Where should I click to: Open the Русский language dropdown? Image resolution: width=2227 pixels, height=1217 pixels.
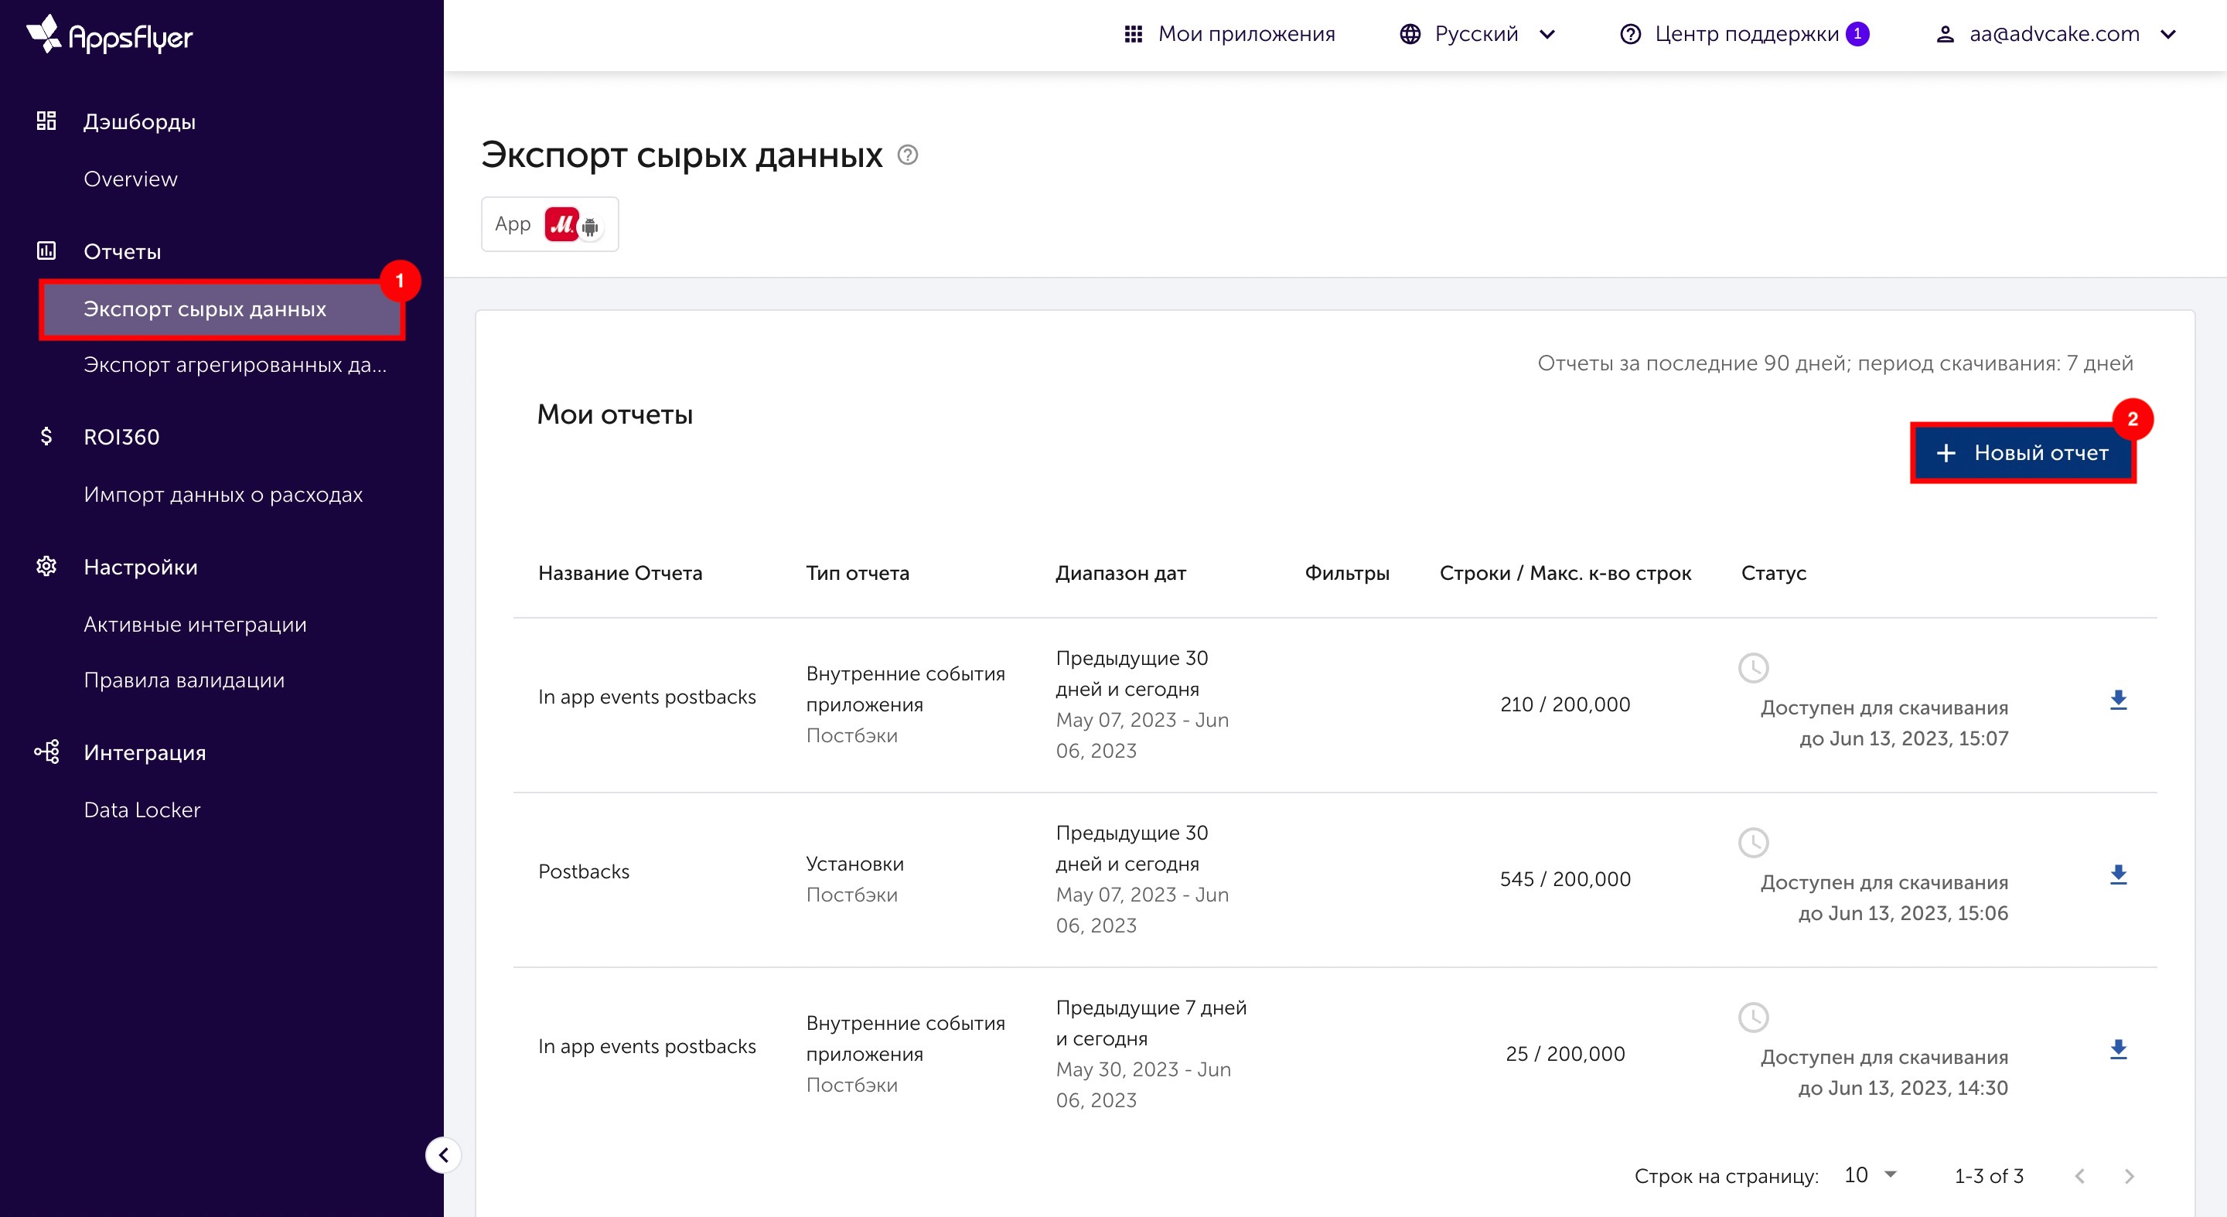[1478, 34]
